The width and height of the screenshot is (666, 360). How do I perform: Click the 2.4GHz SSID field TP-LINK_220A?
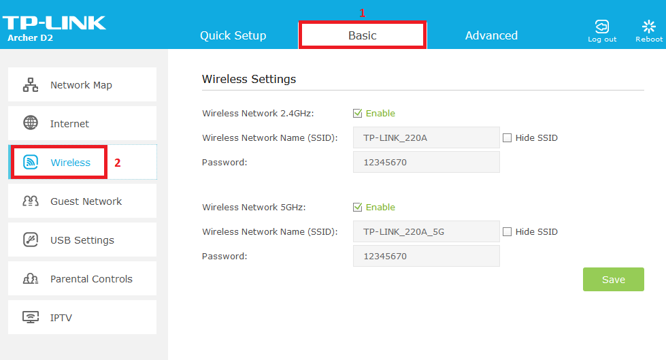pyautogui.click(x=427, y=137)
